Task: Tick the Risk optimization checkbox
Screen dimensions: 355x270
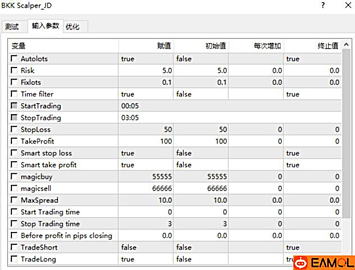Action: [x=14, y=70]
